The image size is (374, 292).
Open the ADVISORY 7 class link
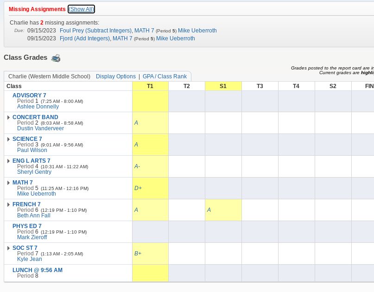tap(29, 95)
